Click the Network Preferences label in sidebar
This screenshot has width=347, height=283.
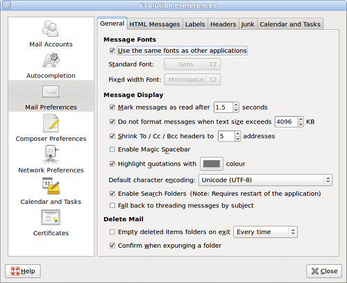(x=51, y=170)
